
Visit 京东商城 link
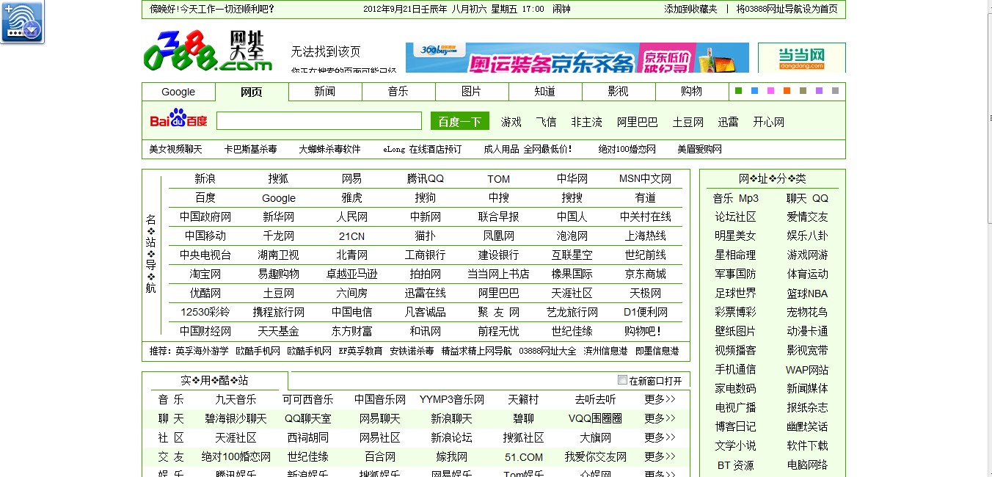[646, 274]
